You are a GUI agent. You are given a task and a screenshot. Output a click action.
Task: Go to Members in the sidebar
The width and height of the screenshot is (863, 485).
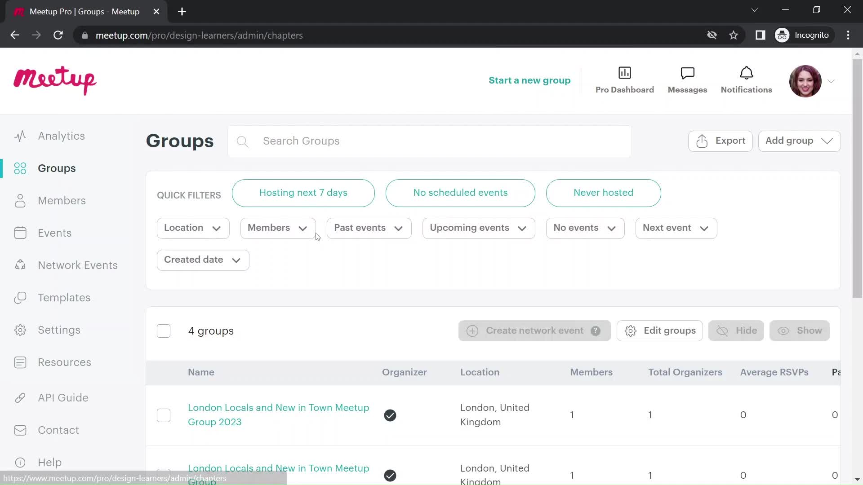(x=62, y=201)
